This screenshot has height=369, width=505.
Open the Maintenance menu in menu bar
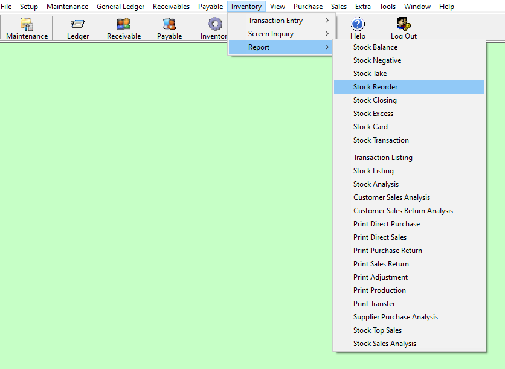click(x=67, y=7)
